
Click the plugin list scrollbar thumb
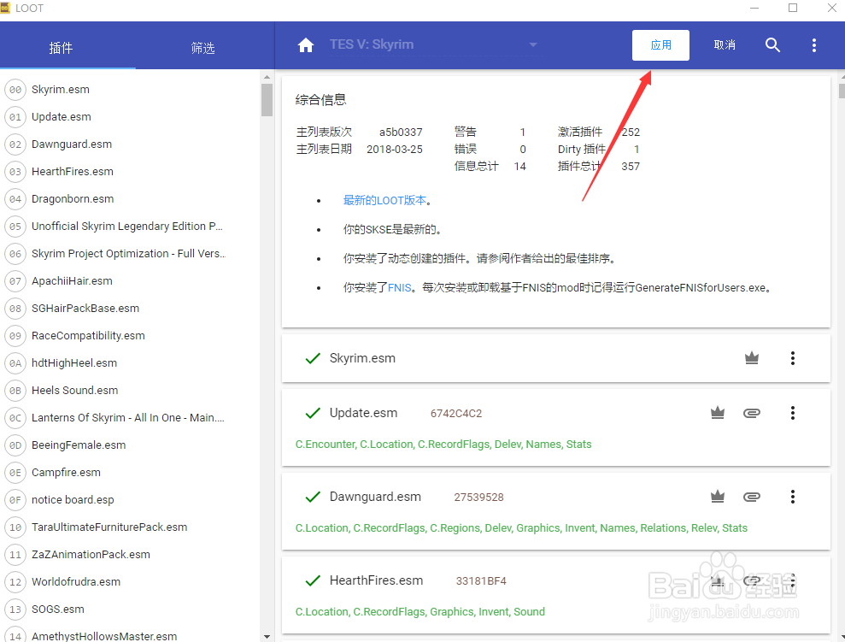pyautogui.click(x=267, y=100)
